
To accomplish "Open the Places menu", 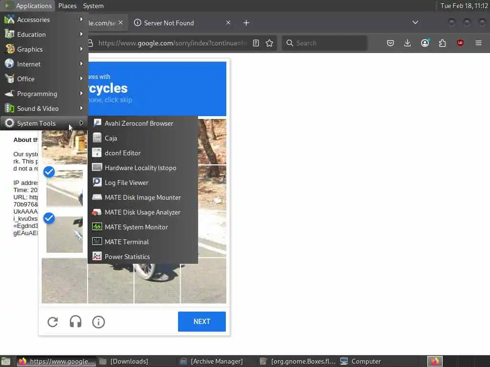I will (x=67, y=6).
